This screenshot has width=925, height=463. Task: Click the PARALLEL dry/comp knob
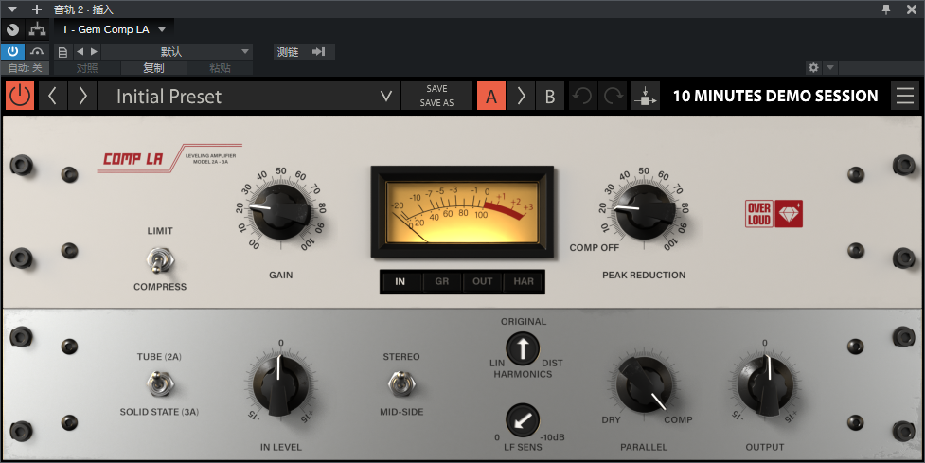tap(644, 385)
